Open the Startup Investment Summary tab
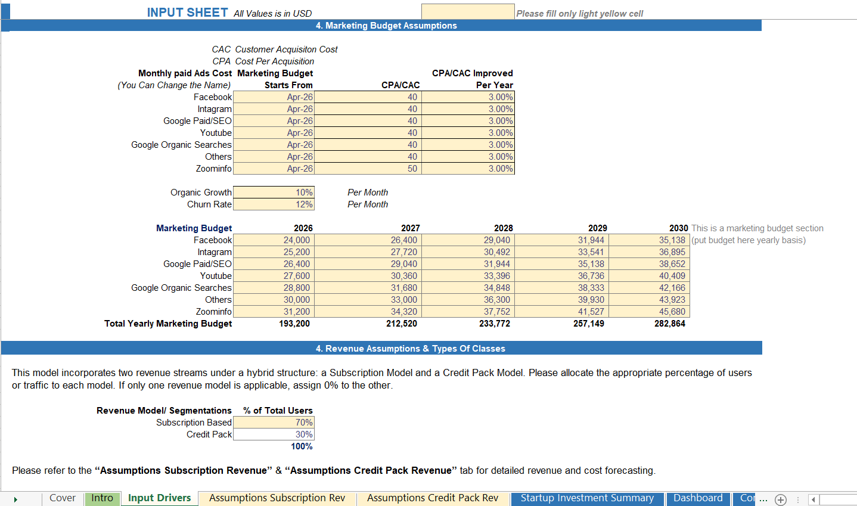Image resolution: width=857 pixels, height=506 pixels. tap(587, 498)
